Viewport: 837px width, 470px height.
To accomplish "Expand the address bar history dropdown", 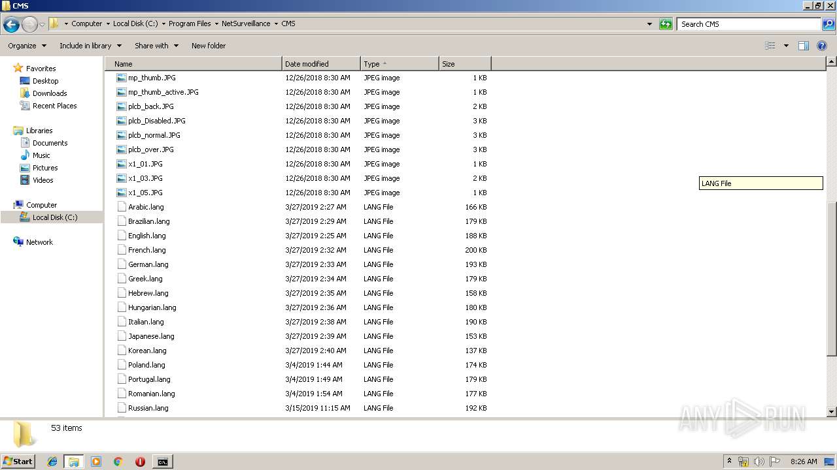I will tap(649, 24).
